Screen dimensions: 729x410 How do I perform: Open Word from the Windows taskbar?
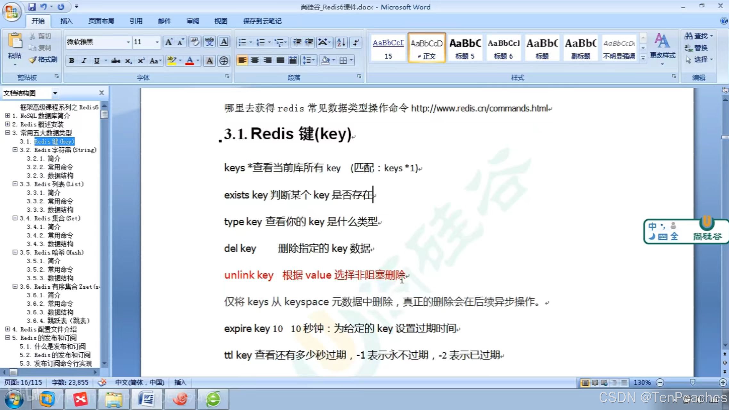click(146, 399)
